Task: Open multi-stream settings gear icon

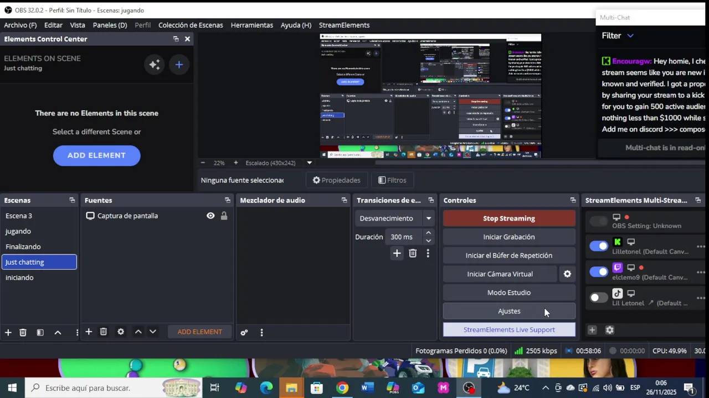Action: coord(609,330)
